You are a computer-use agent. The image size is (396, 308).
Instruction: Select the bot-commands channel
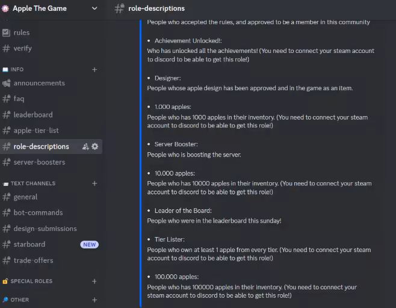point(38,212)
